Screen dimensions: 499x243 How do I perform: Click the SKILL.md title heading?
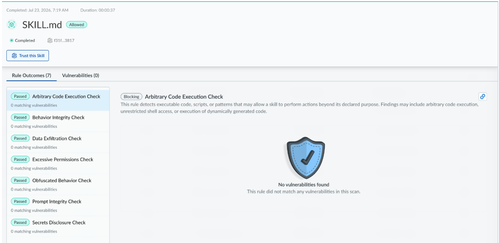[x=42, y=25]
